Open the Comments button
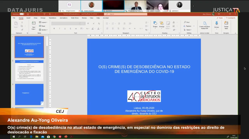249x139 pixels. click(231, 18)
